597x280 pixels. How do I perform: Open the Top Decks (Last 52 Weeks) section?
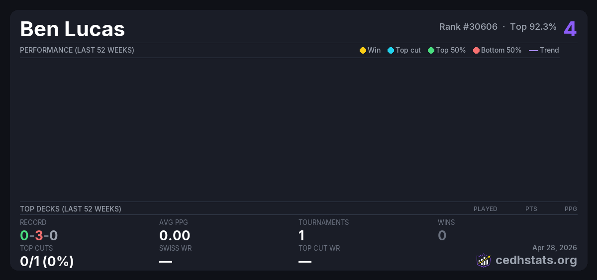(71, 209)
